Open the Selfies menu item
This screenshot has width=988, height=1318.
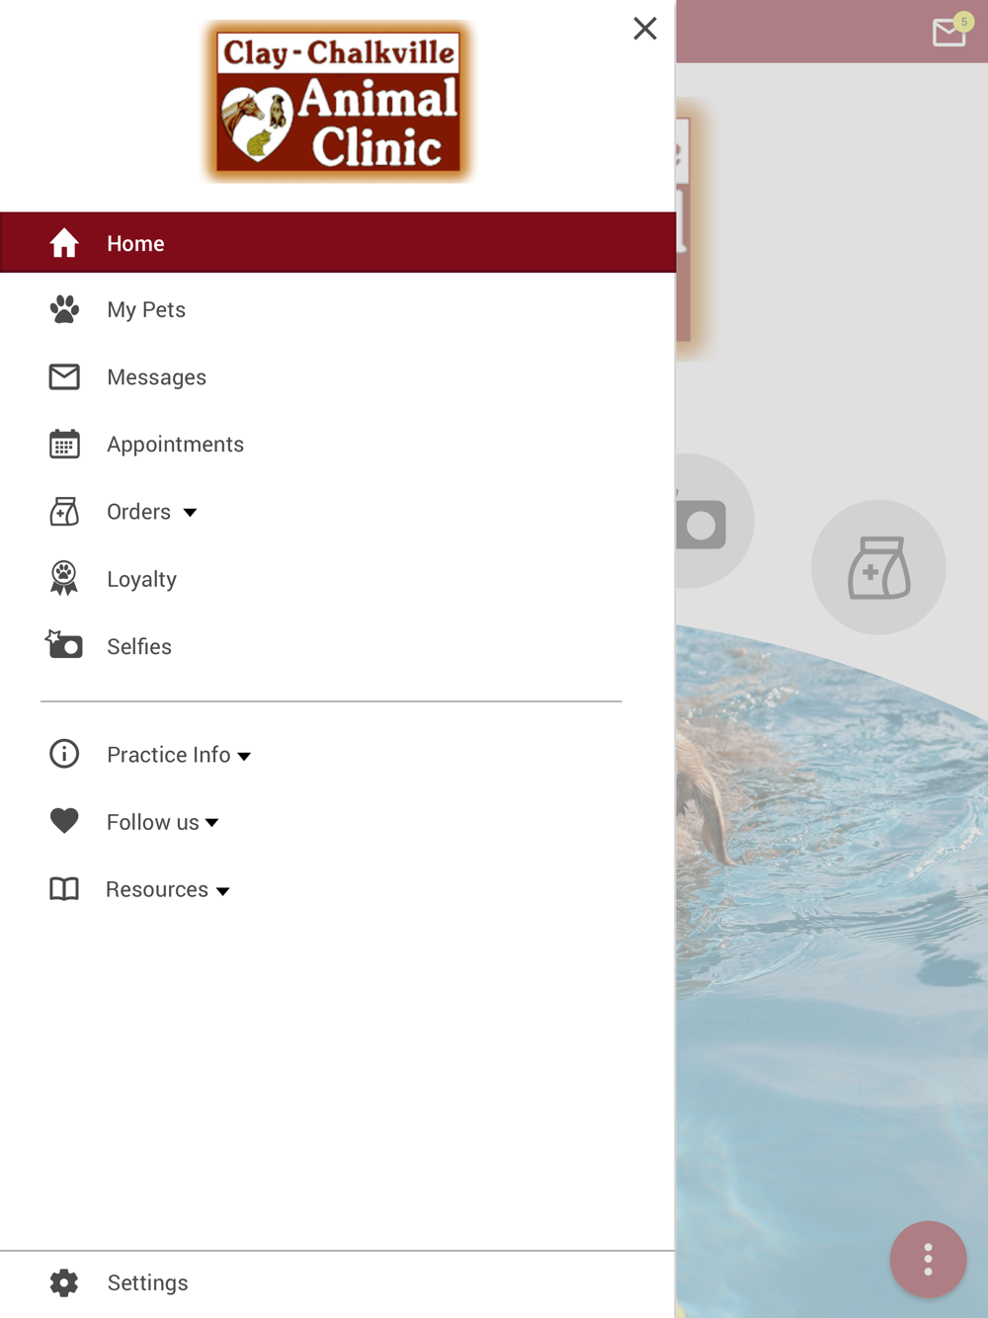338,645
